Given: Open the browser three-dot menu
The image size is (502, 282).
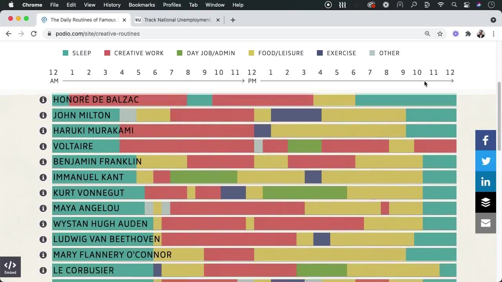Looking at the screenshot, I should (494, 34).
